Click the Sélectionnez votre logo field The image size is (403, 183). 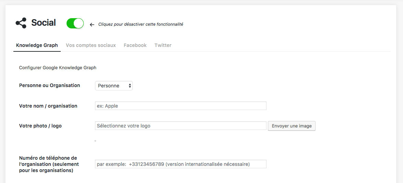point(181,126)
